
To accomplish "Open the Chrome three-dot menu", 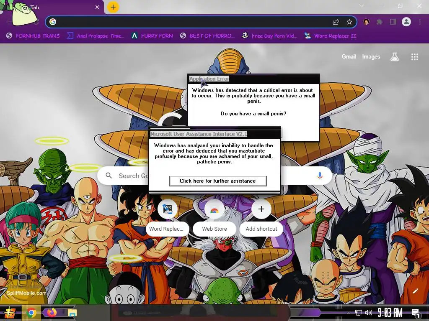I will click(420, 22).
